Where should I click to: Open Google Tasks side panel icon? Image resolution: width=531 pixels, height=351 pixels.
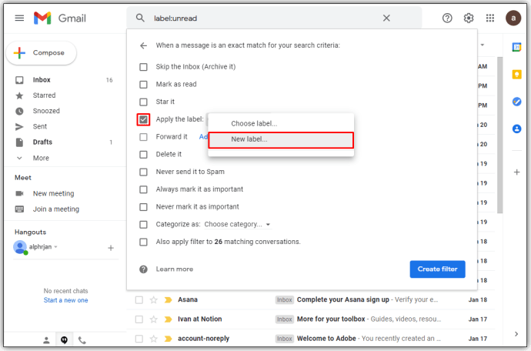[516, 102]
